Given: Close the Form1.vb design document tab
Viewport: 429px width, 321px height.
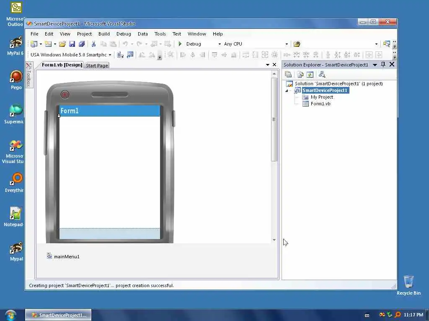Looking at the screenshot, I should click(274, 65).
